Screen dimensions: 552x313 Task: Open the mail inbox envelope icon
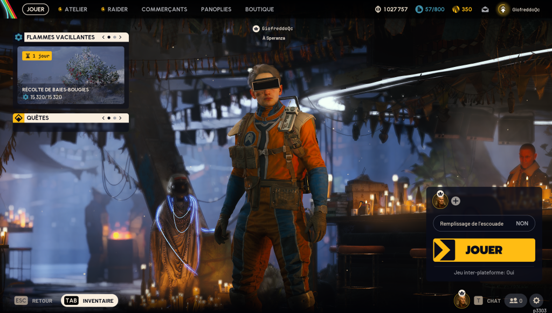point(485,9)
